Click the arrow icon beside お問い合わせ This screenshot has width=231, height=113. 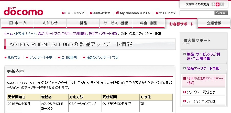[91, 13]
